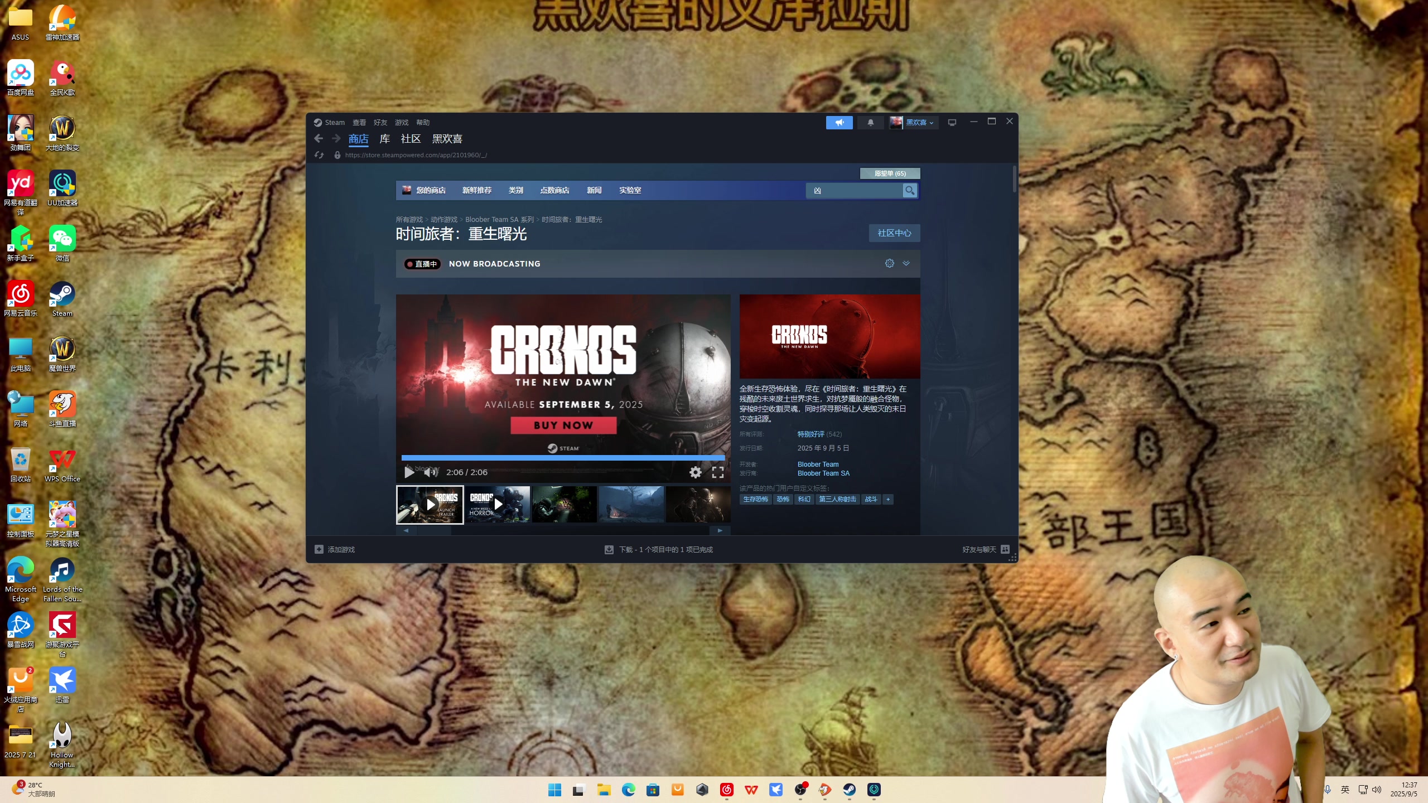Collapse the Now Broadcasting panel chevron
The height and width of the screenshot is (803, 1428).
[906, 263]
